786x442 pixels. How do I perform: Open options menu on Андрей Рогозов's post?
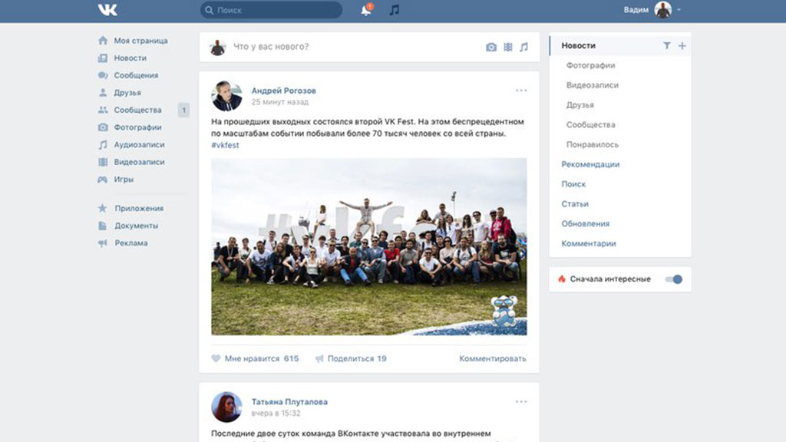click(x=521, y=91)
